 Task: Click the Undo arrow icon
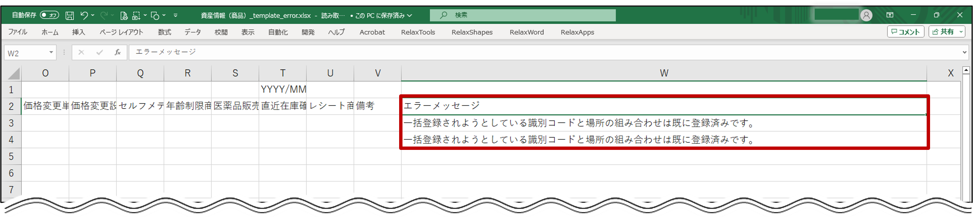pyautogui.click(x=84, y=15)
